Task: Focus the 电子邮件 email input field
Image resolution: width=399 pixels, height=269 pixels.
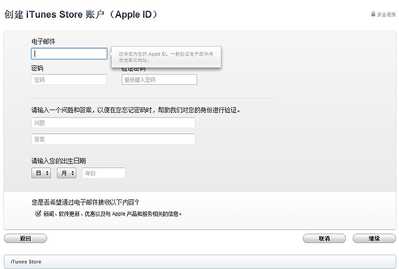Action: [69, 54]
